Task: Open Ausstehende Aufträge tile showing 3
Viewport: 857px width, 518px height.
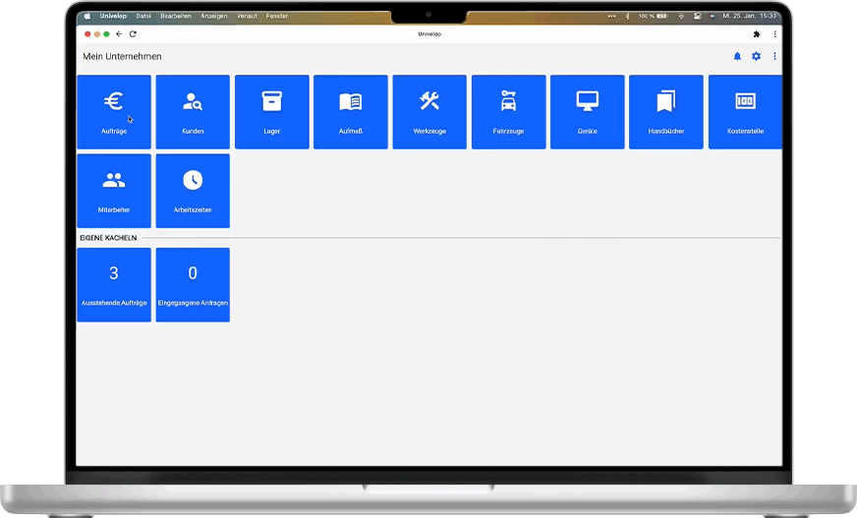Action: pyautogui.click(x=114, y=285)
